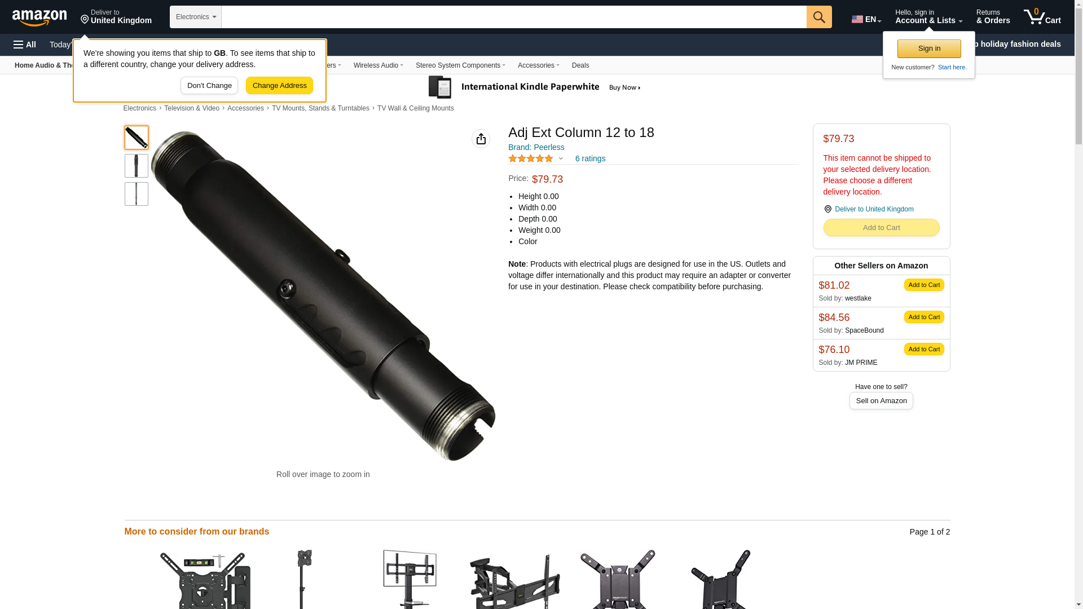Screen dimensions: 1083x609
Task: Open the All hamburger menu
Action: 25,45
